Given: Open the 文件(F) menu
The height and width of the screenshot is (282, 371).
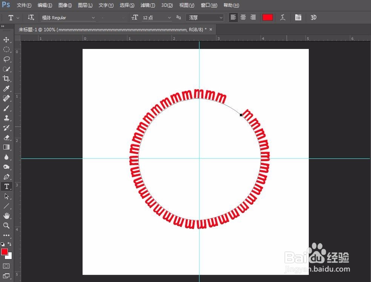Looking at the screenshot, I should pos(24,5).
